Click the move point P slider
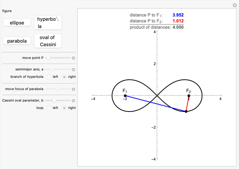Viewport: 239px width, 169px height. click(x=58, y=58)
